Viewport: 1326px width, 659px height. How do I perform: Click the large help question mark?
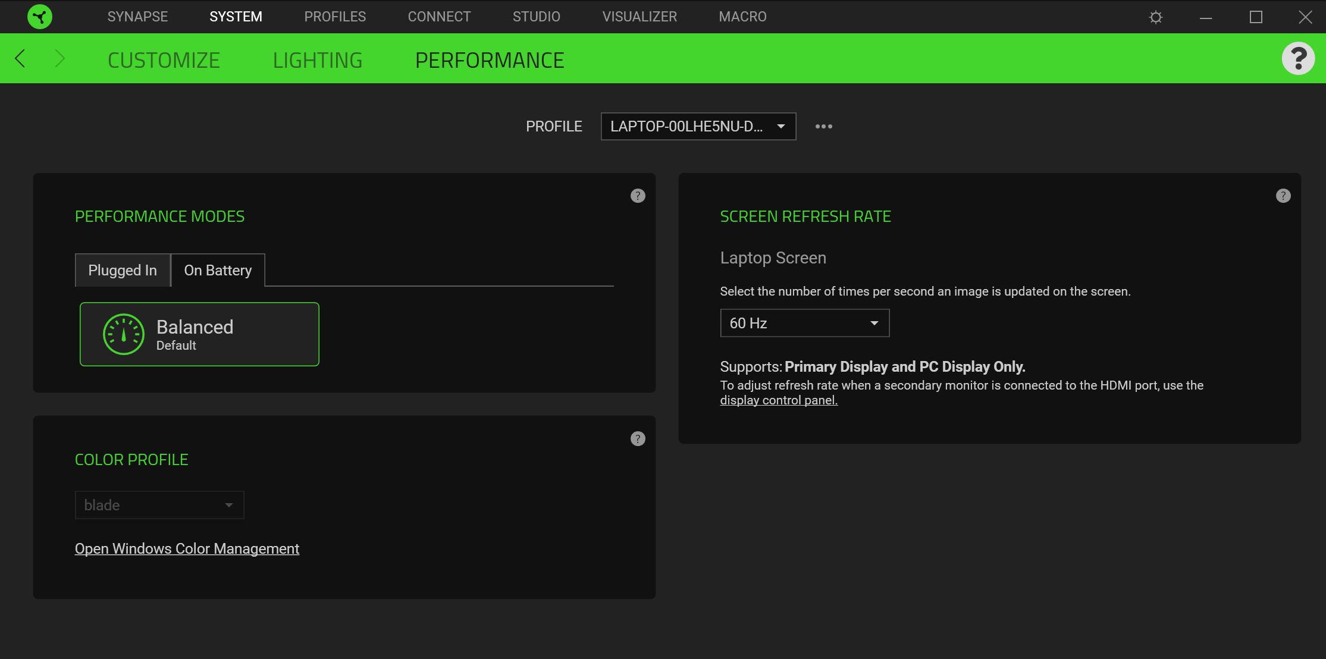pos(1298,58)
